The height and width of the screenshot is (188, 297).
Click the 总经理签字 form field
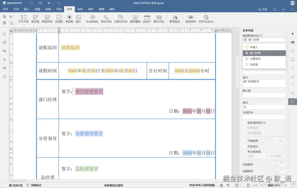coord(87,169)
